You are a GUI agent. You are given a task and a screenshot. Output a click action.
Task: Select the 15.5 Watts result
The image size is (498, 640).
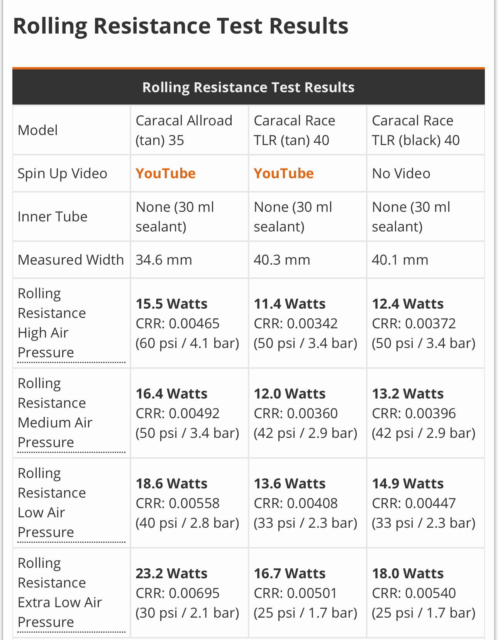(x=171, y=304)
